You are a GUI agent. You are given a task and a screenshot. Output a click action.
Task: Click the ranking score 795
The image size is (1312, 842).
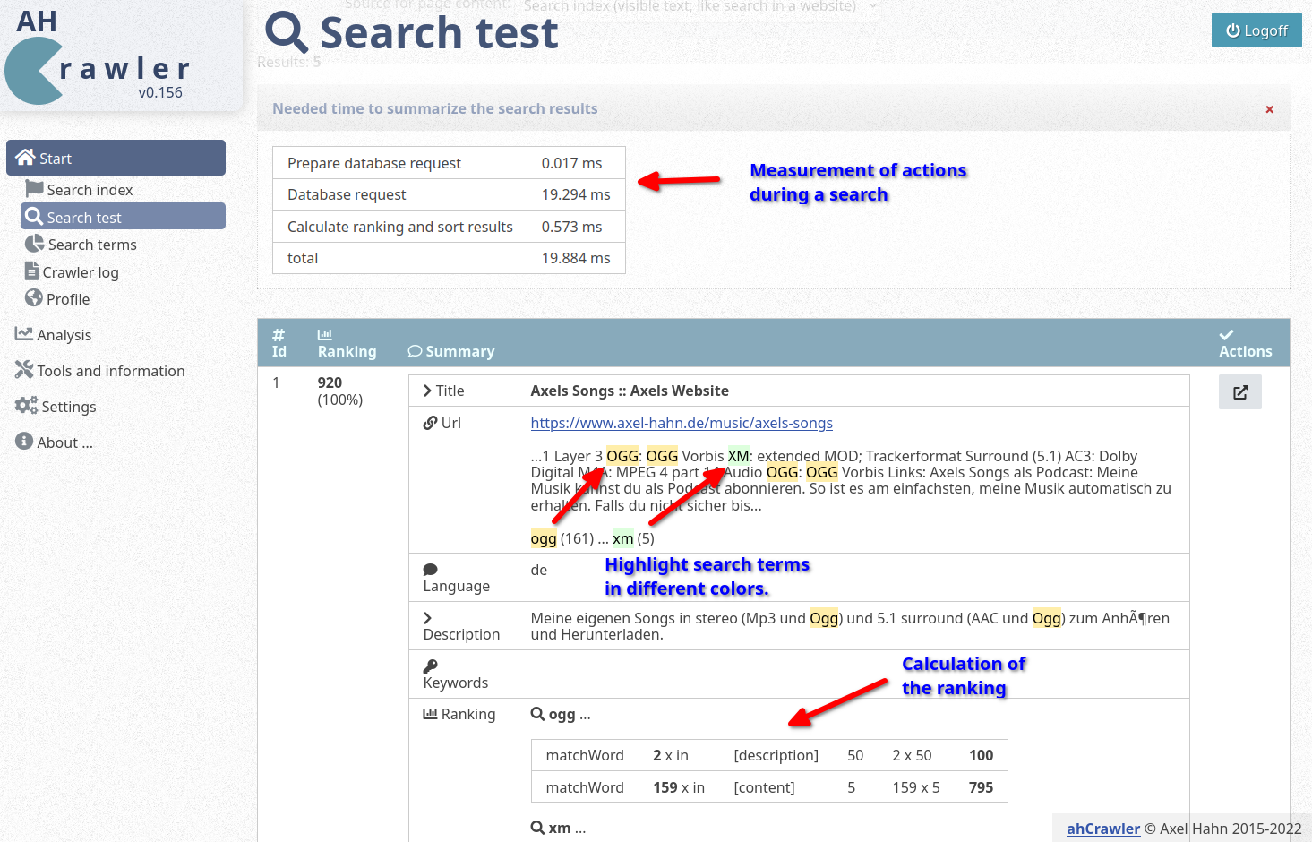(x=981, y=787)
